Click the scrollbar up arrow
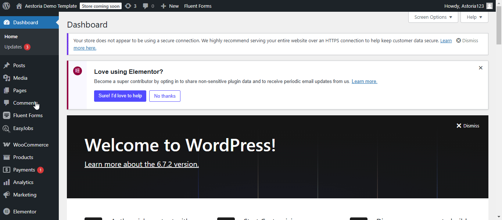 coord(499,3)
